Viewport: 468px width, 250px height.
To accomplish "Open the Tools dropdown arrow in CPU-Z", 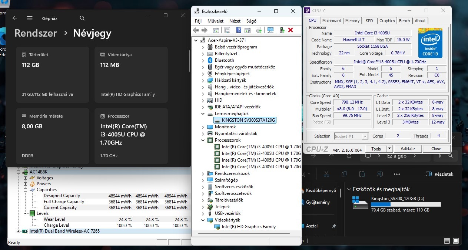I will 389,149.
